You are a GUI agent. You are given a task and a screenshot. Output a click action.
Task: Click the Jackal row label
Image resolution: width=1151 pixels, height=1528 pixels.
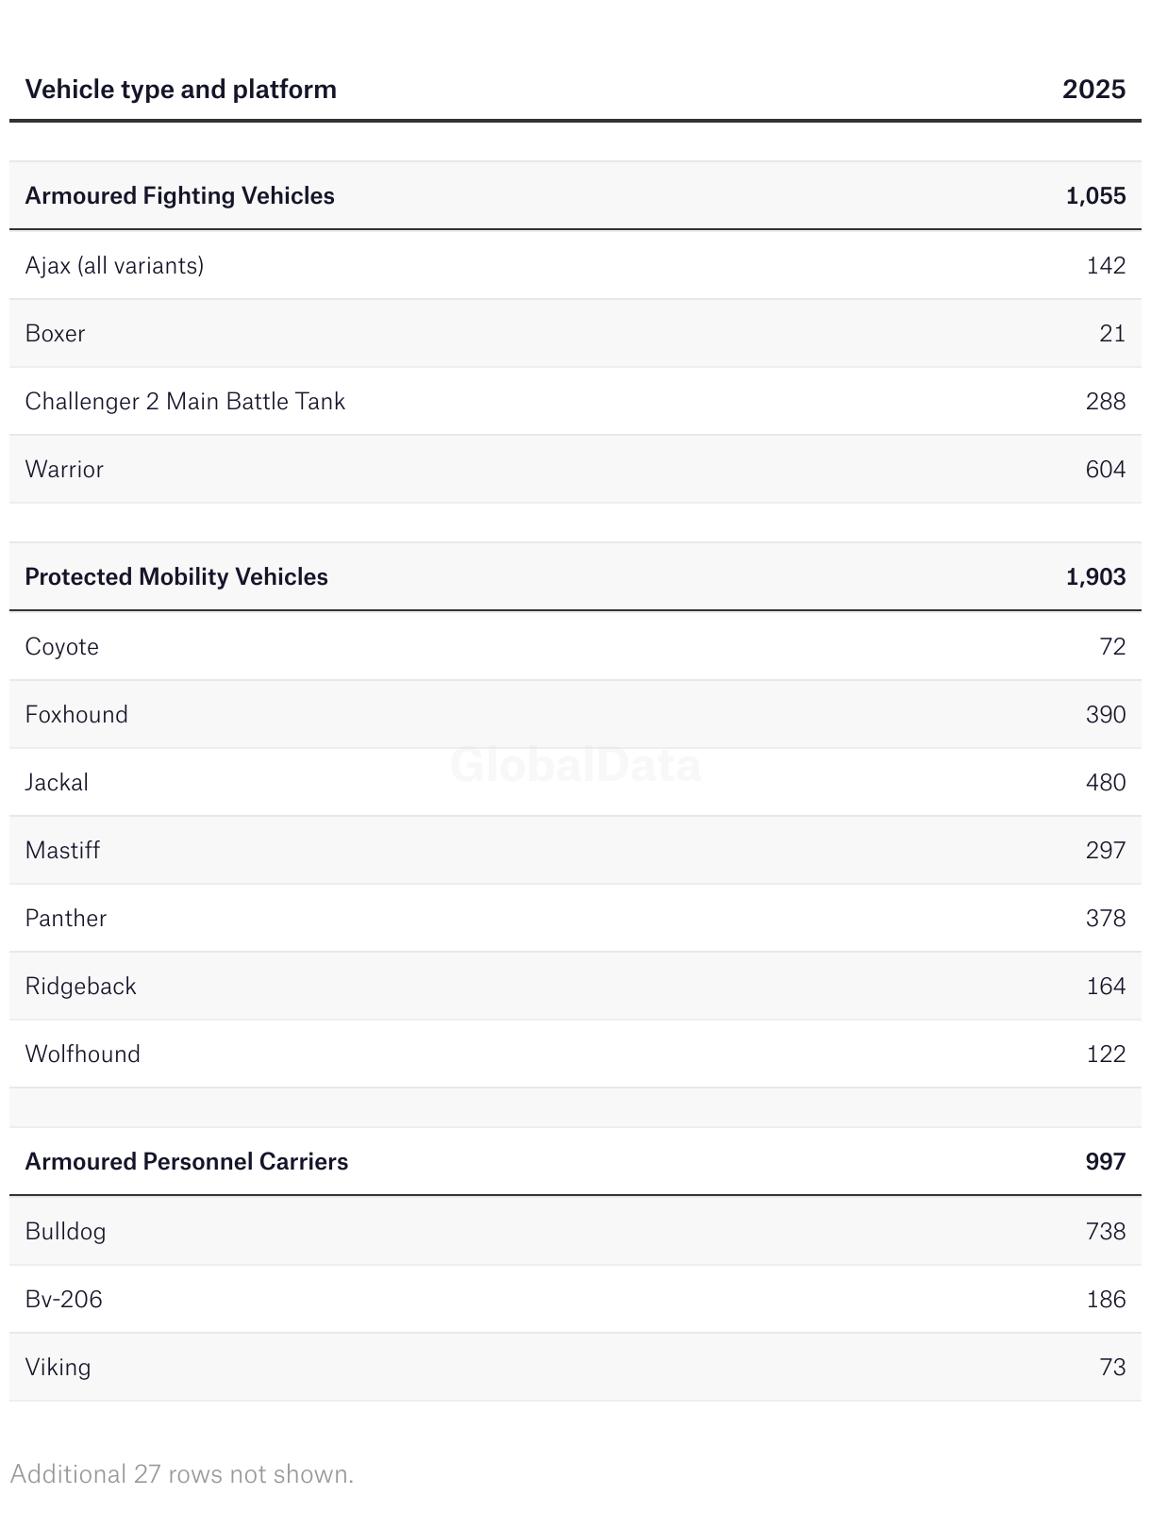click(x=57, y=782)
